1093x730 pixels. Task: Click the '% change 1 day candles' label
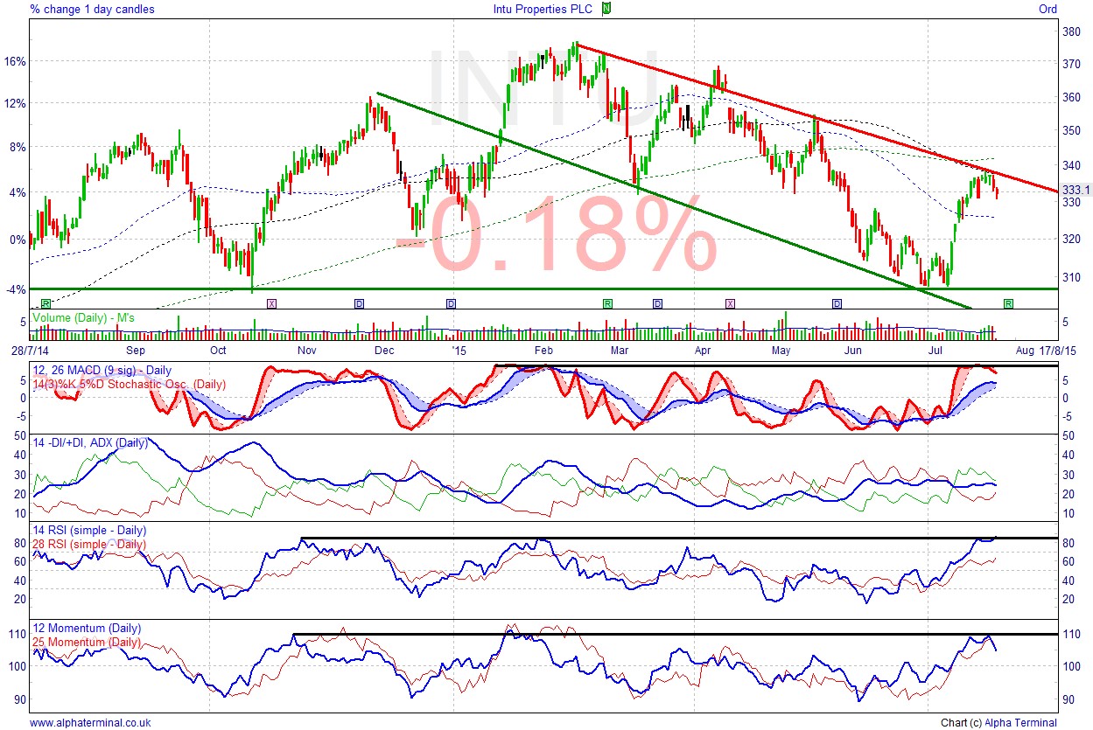click(x=92, y=10)
